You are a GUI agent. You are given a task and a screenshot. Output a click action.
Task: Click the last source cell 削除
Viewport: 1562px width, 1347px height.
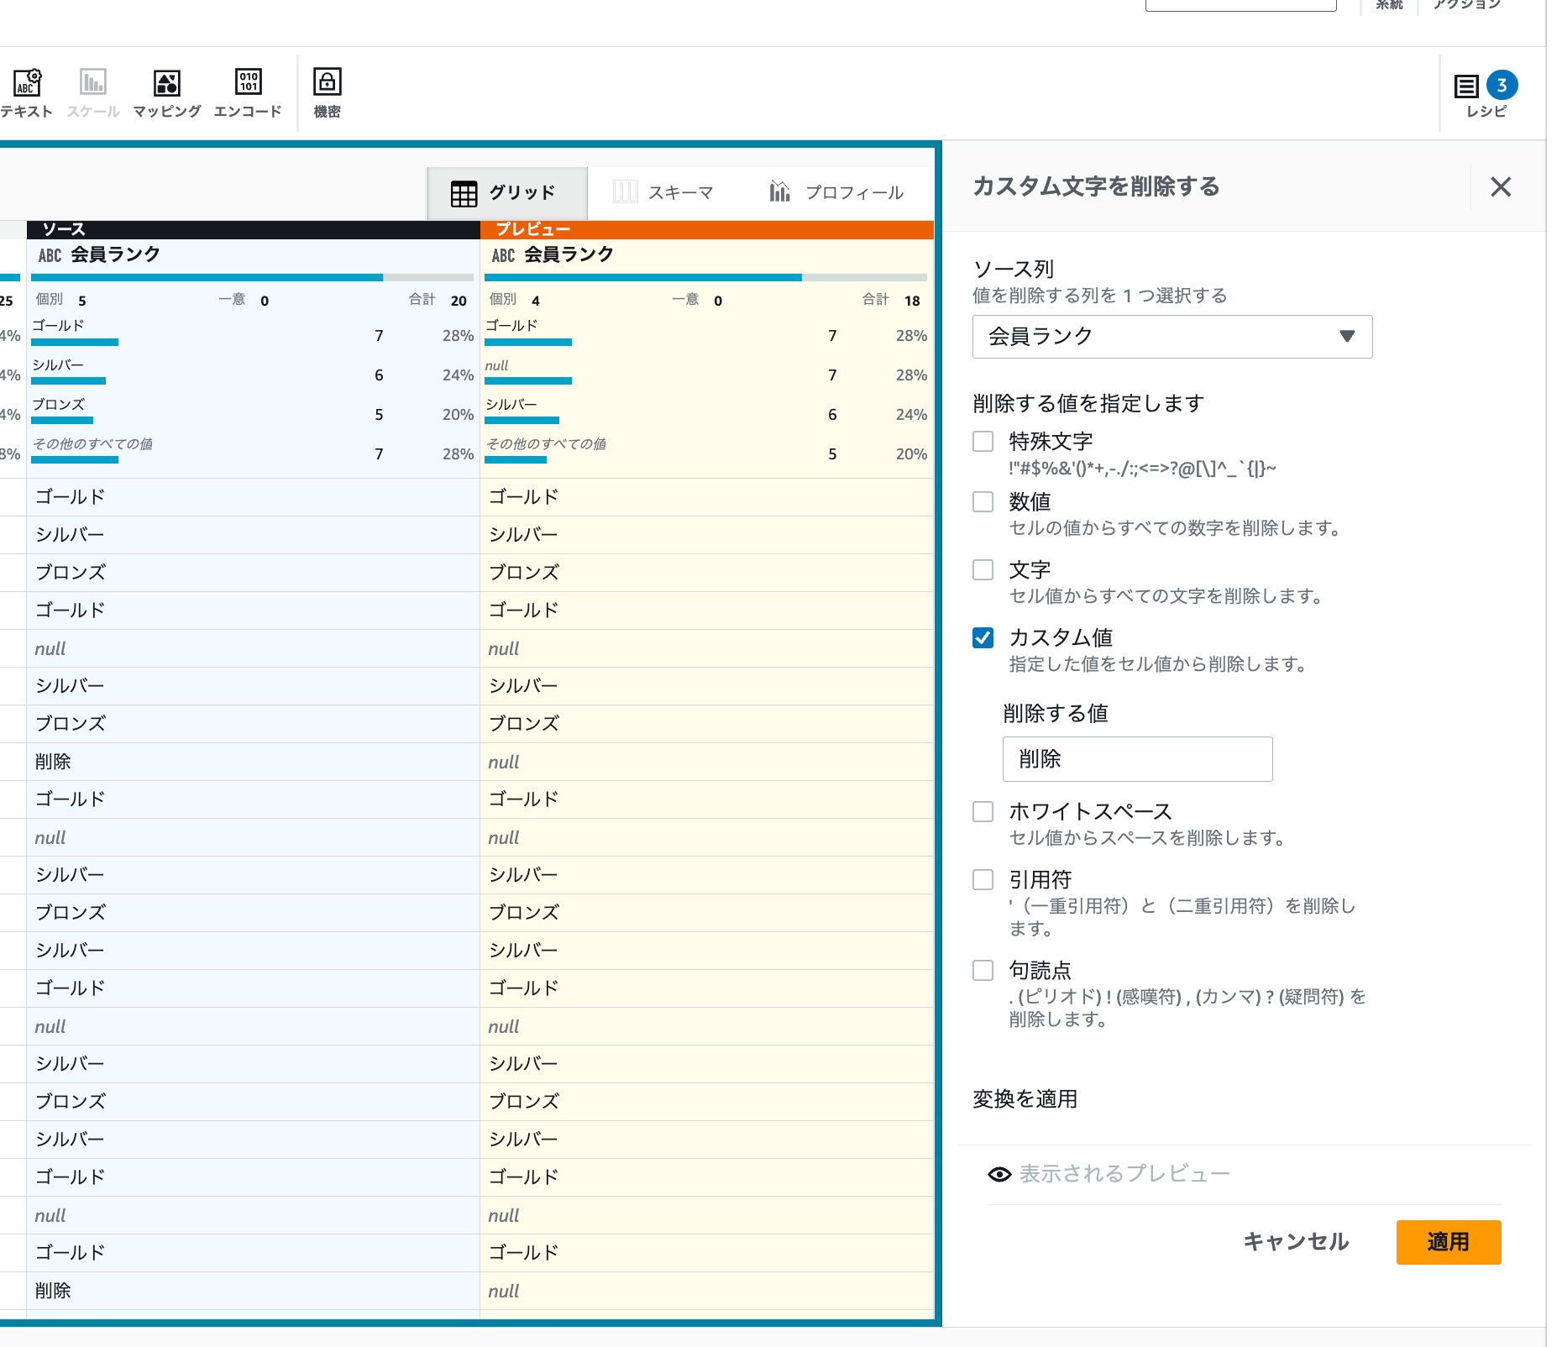coord(253,1291)
